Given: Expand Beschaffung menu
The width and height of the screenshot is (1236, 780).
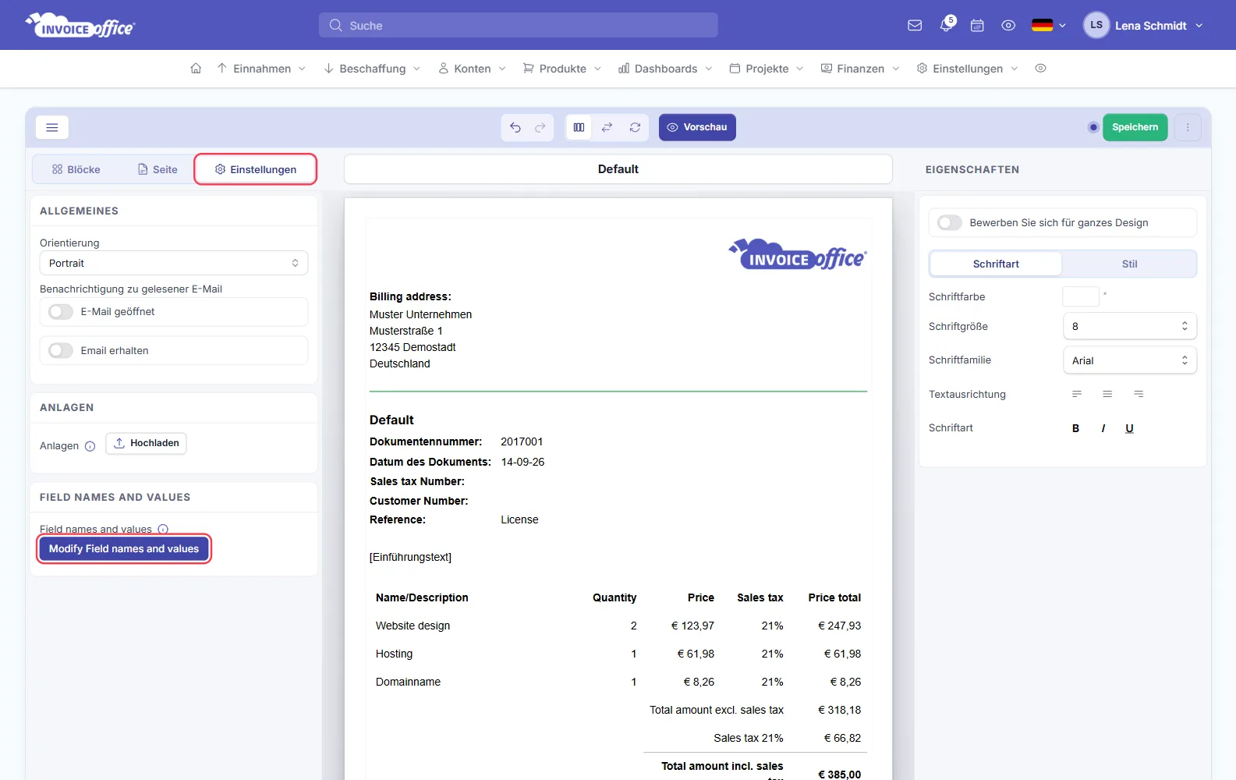Looking at the screenshot, I should [372, 69].
